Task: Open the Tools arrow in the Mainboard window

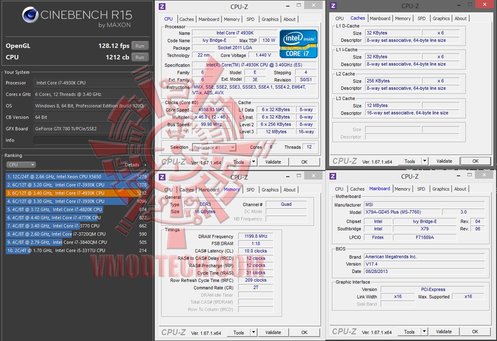Action: pyautogui.click(x=425, y=332)
